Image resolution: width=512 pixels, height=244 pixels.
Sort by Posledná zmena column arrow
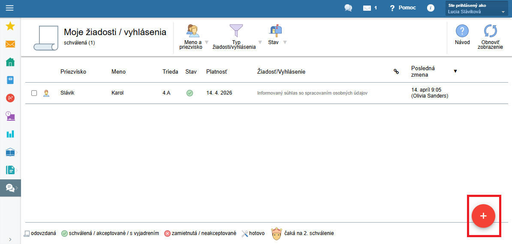point(455,71)
